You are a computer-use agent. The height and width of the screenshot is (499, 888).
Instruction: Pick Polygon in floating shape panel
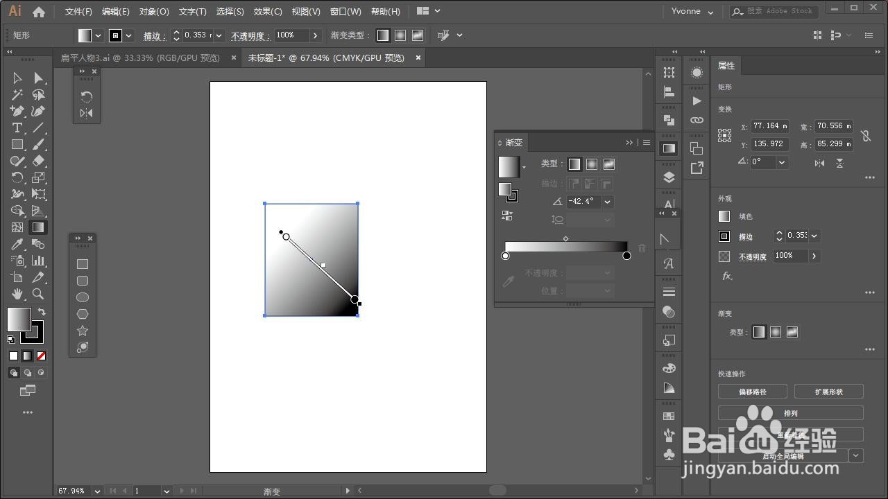pos(83,314)
